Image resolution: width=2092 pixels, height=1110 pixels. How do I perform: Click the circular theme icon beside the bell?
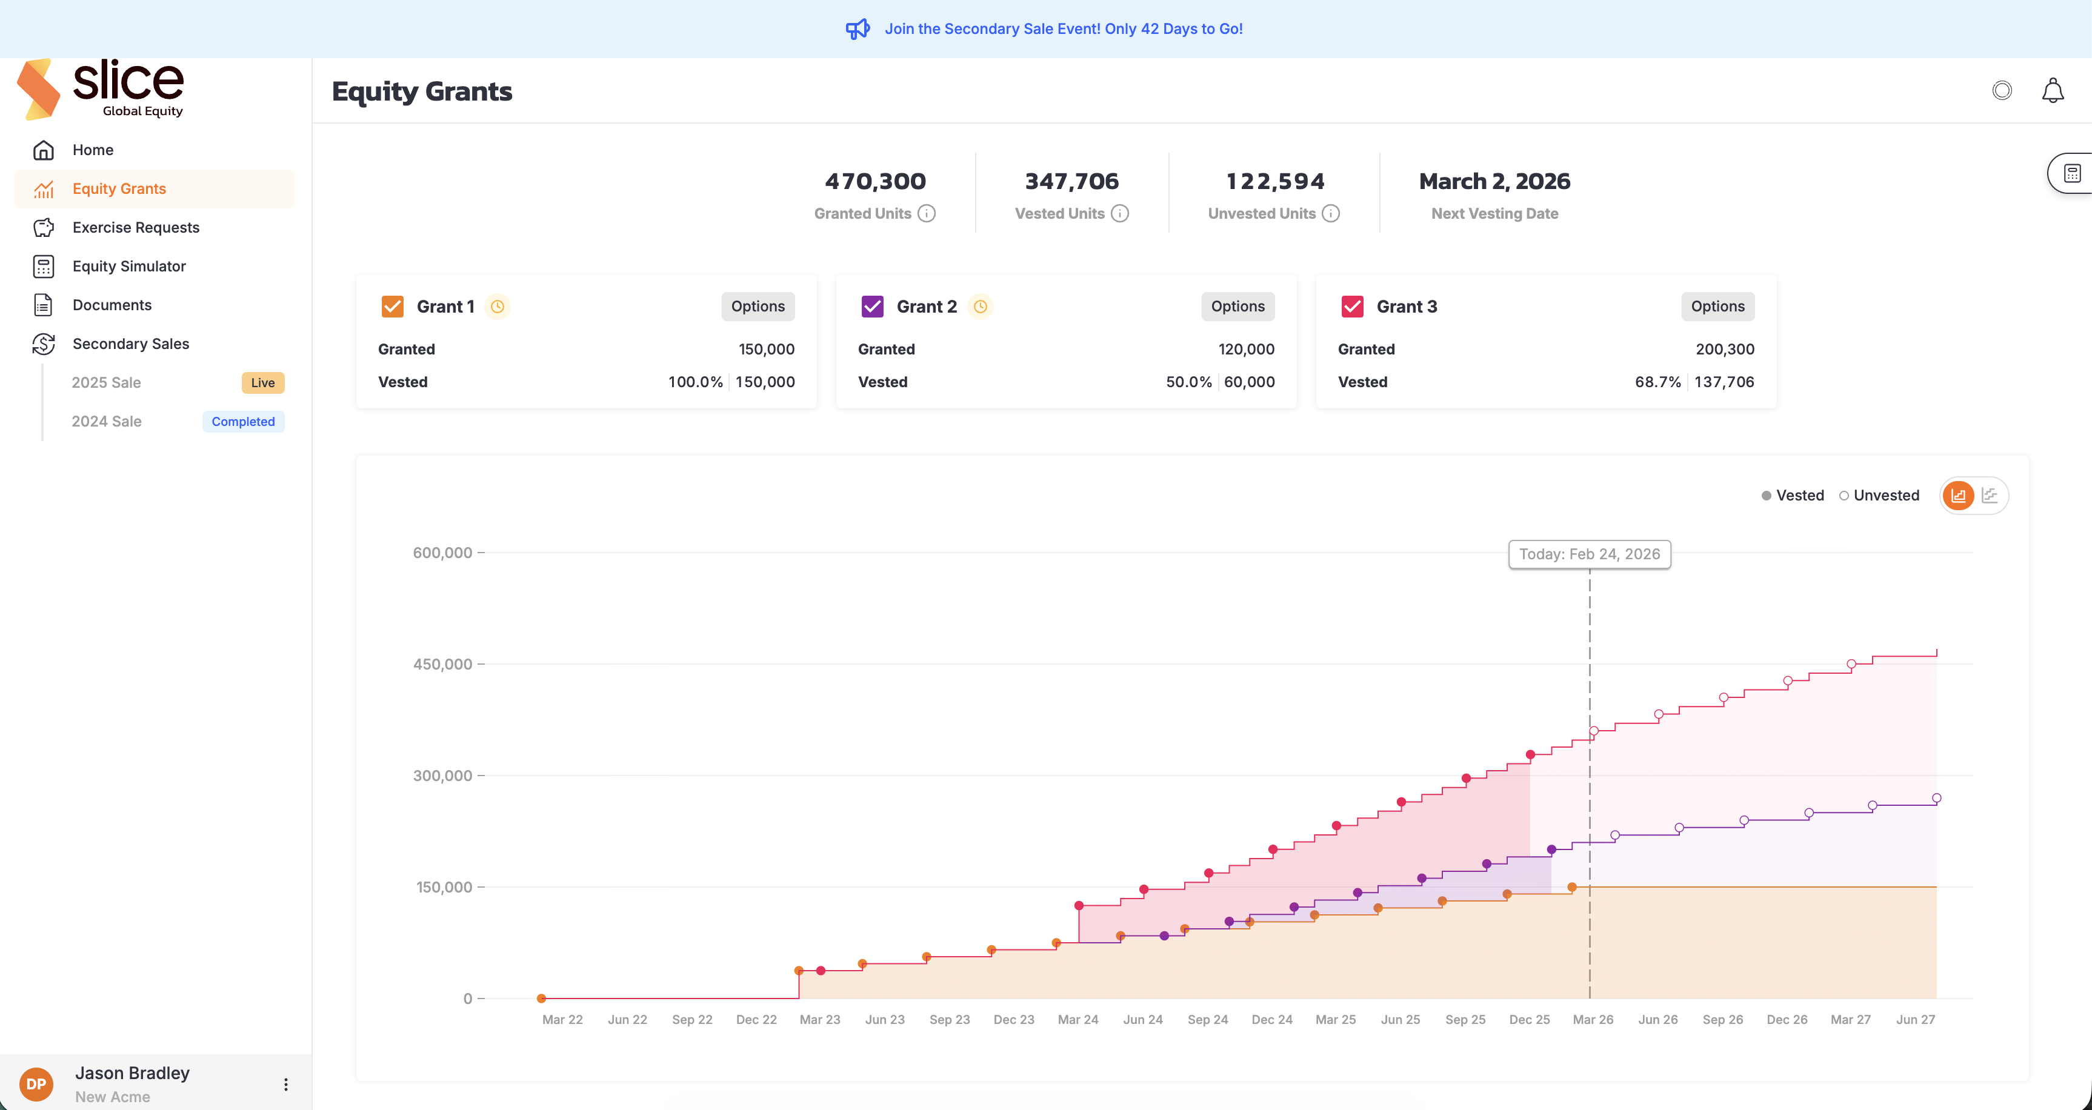pyautogui.click(x=2002, y=90)
